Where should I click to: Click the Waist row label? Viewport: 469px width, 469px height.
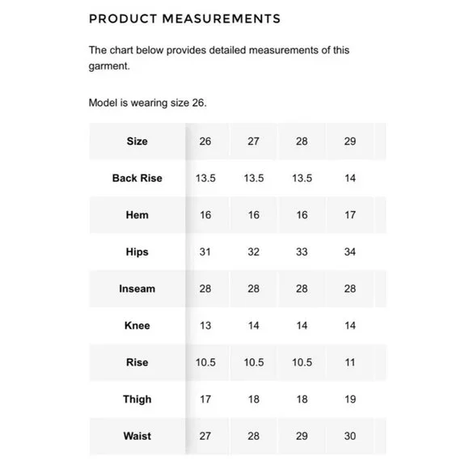137,436
